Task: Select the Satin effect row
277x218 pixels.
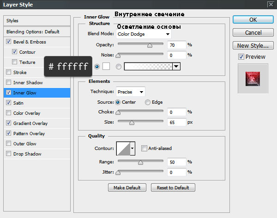Action: tap(37, 103)
